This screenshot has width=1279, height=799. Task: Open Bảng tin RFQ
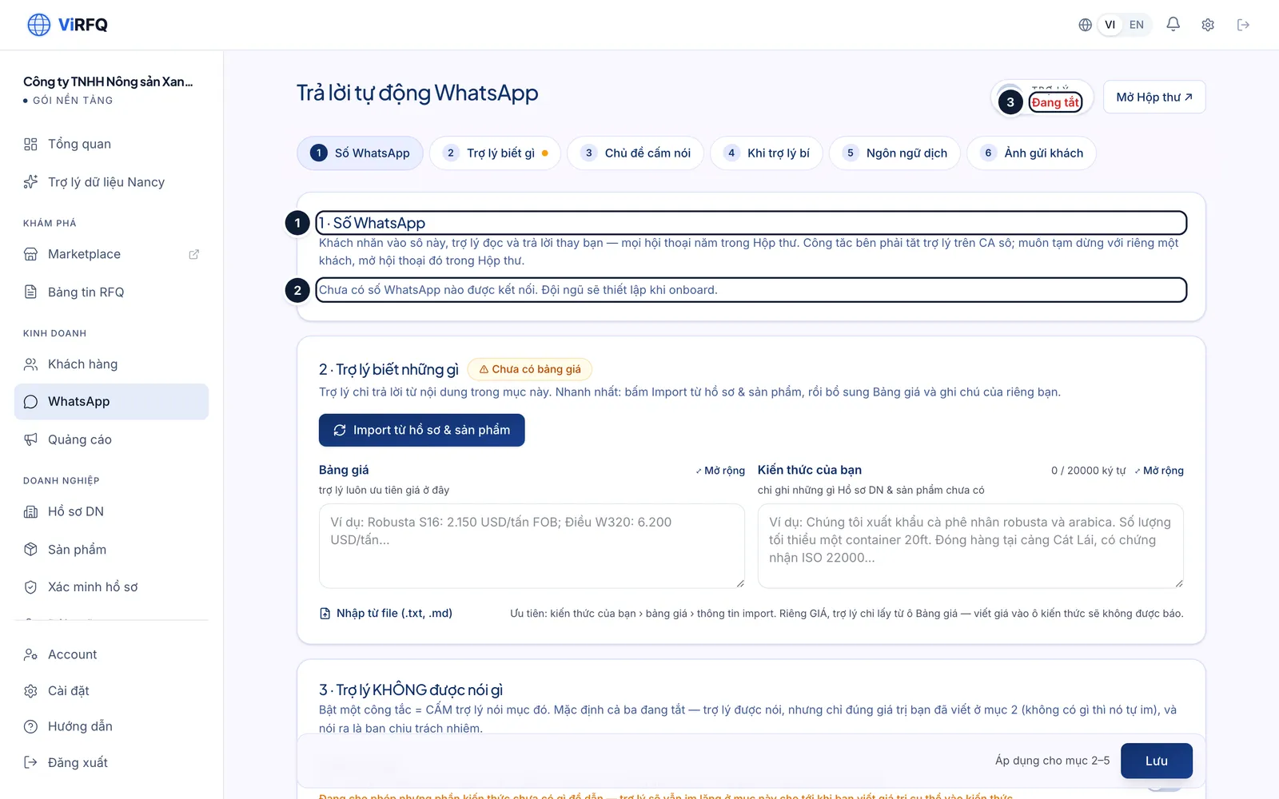[111, 292]
